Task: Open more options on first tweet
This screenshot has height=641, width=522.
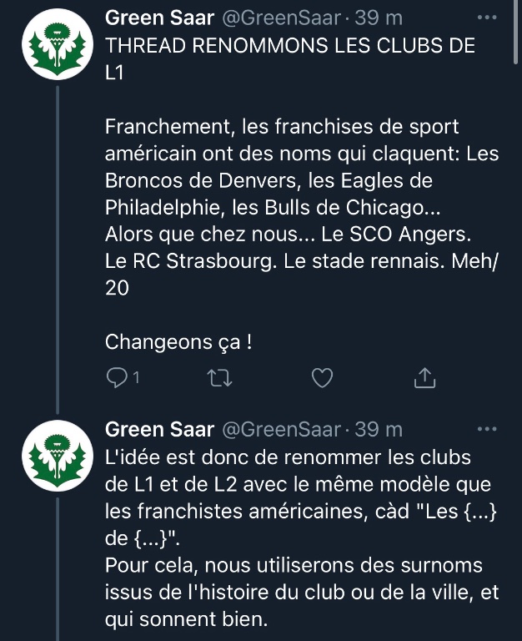Action: tap(487, 18)
